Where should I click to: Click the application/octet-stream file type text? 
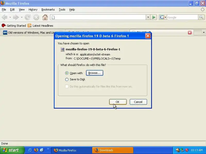[x=95, y=54]
